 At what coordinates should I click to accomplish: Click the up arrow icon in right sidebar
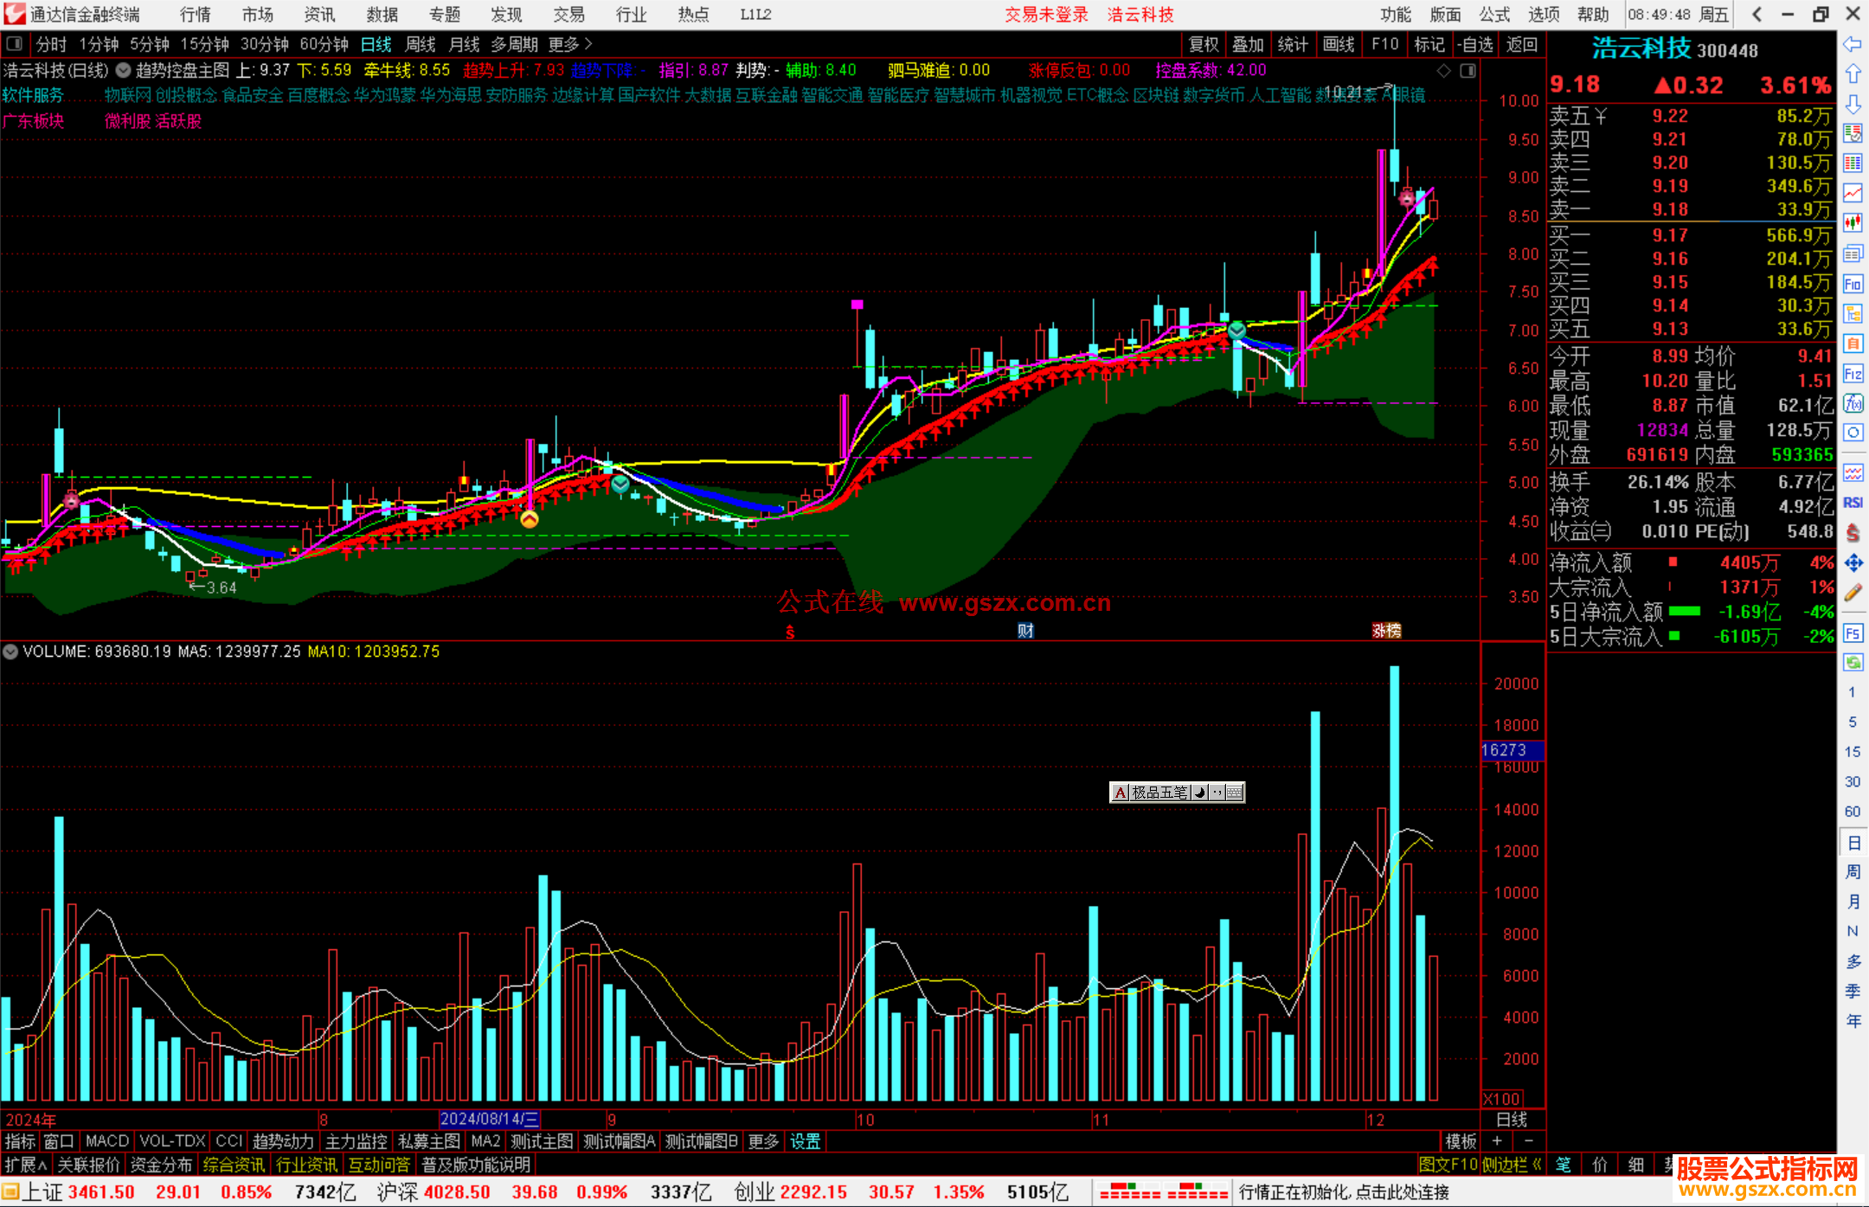coord(1853,74)
